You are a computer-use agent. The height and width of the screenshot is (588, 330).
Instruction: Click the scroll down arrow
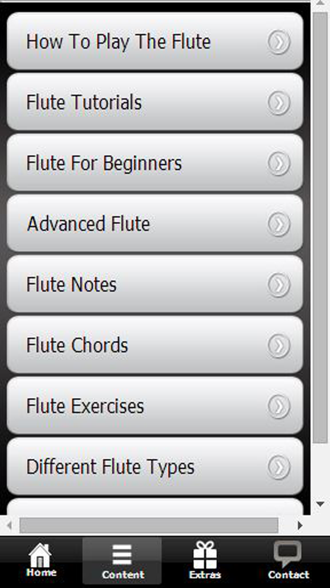point(320,504)
